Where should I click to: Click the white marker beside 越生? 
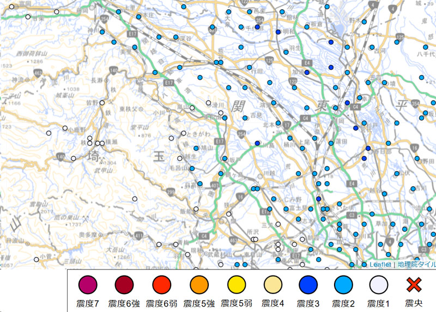tap(180, 158)
